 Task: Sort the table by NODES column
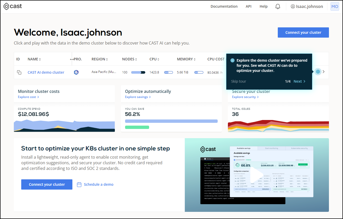pyautogui.click(x=130, y=59)
